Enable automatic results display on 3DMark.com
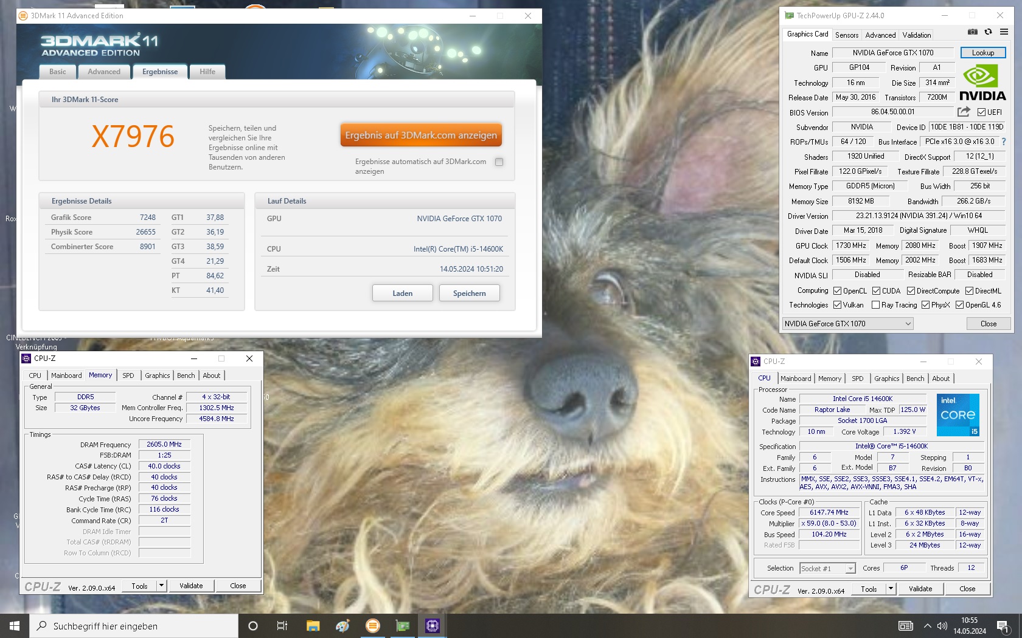 point(499,162)
